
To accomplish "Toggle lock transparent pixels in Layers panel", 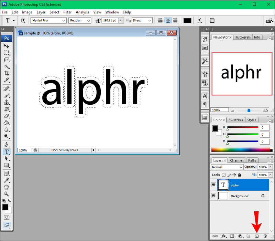I will (224, 175).
